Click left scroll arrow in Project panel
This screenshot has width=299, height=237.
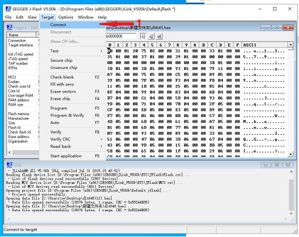click(x=10, y=153)
